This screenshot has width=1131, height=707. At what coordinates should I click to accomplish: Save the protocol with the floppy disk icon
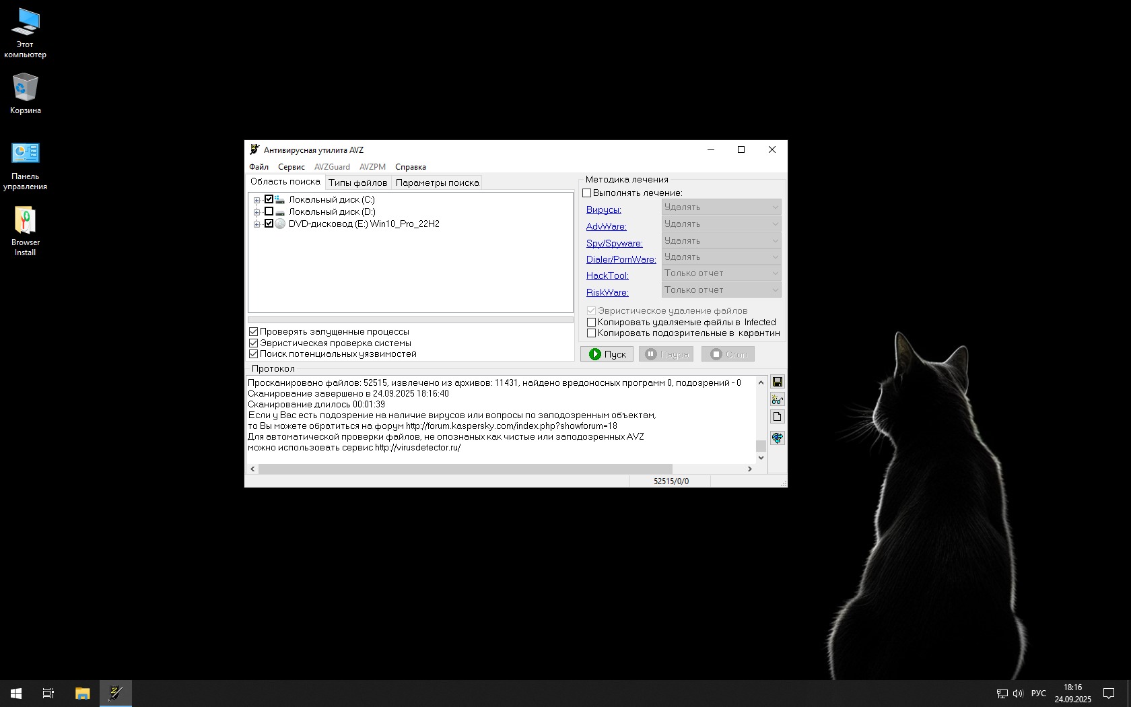pos(777,382)
